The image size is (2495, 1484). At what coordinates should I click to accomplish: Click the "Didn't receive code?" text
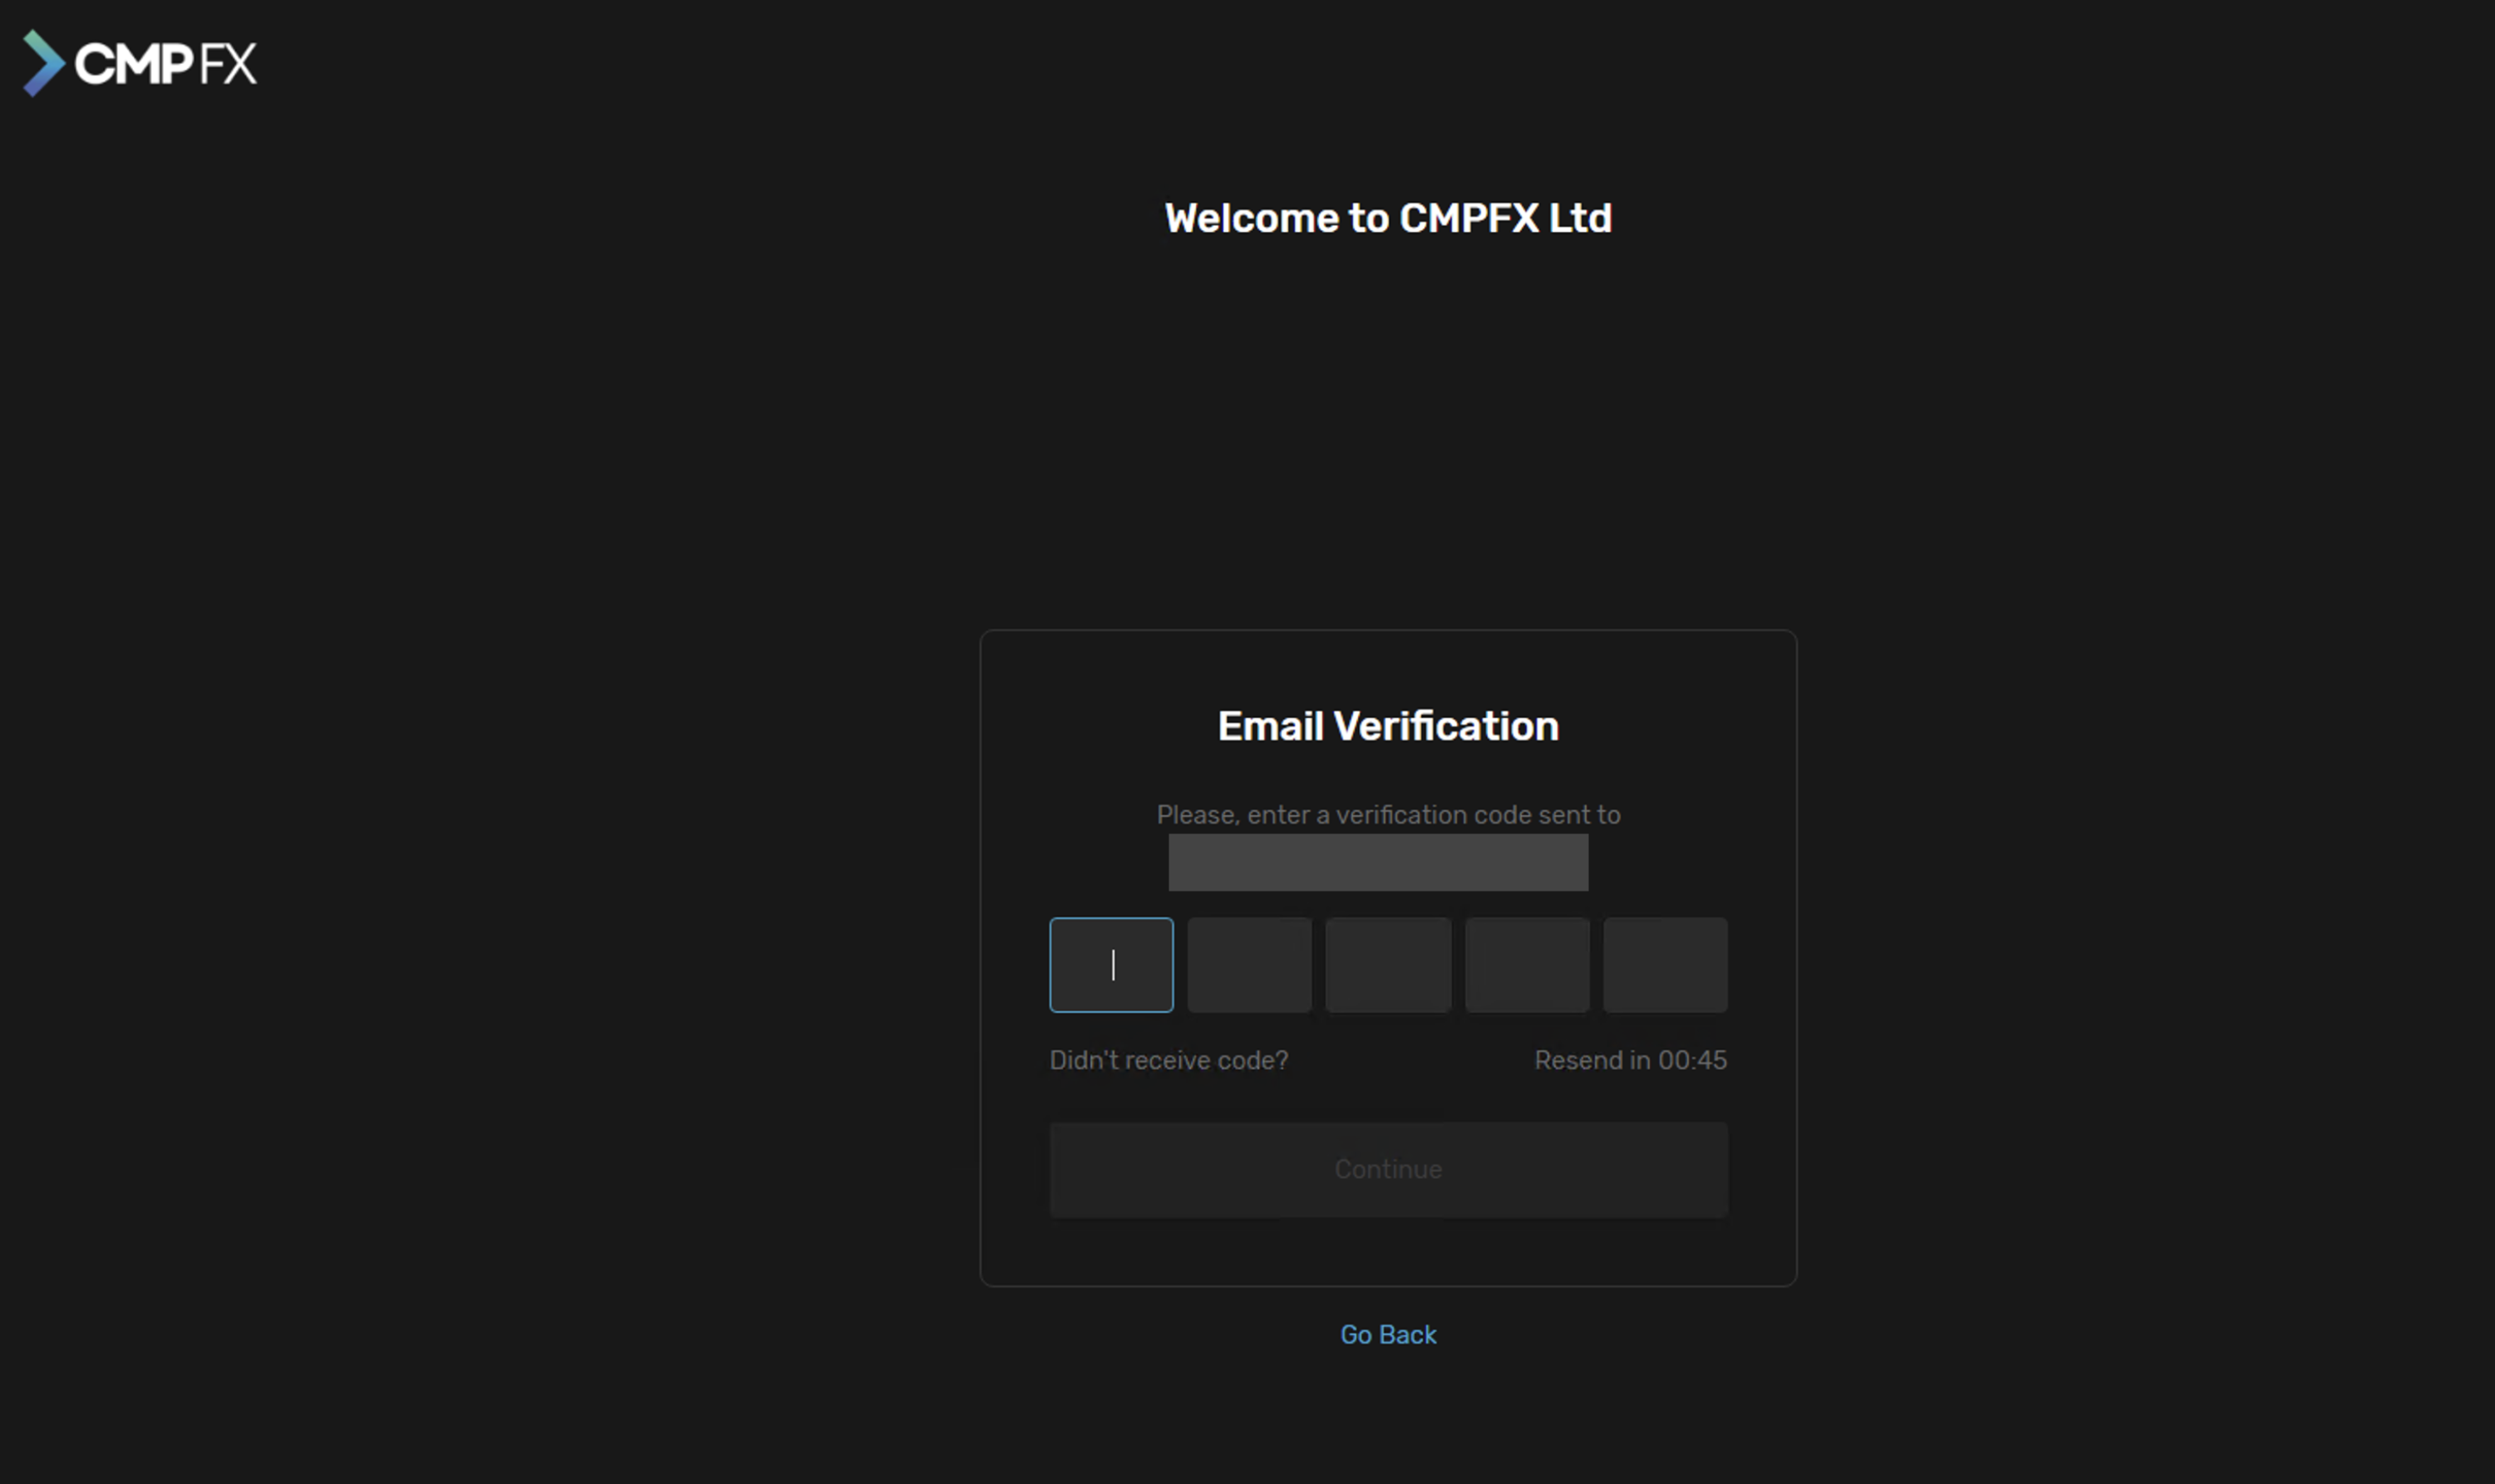[x=1168, y=1060]
